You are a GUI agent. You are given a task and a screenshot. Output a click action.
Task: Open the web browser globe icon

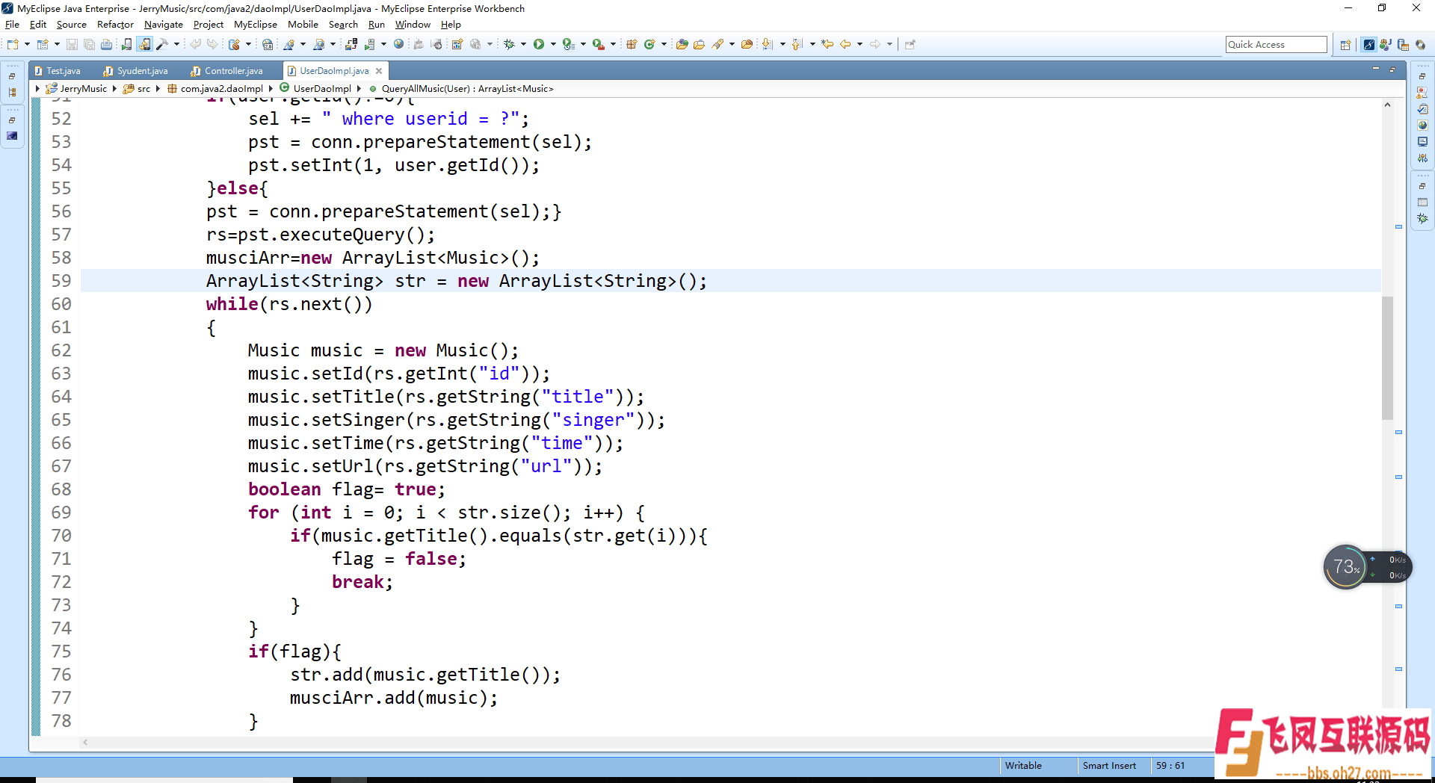pyautogui.click(x=399, y=45)
